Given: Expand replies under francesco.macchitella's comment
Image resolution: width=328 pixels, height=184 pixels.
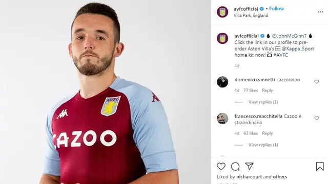Looking at the screenshot, I should pos(263,145).
